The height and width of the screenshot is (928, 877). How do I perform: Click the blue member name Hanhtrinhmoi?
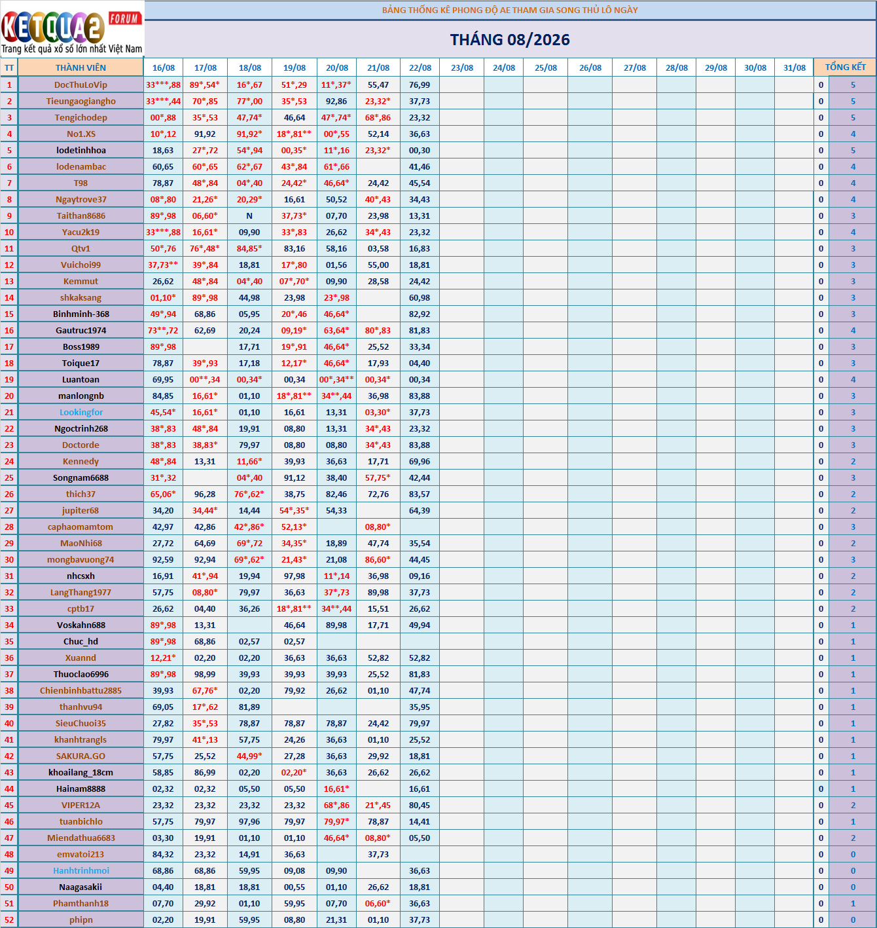pyautogui.click(x=81, y=870)
